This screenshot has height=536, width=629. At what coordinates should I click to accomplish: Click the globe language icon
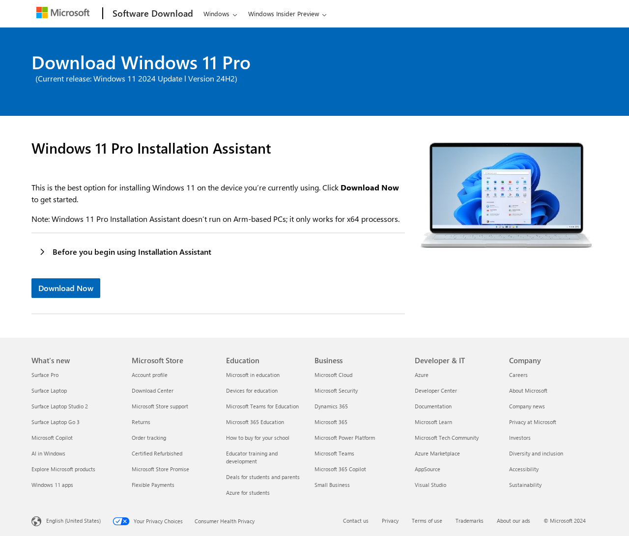(x=36, y=521)
